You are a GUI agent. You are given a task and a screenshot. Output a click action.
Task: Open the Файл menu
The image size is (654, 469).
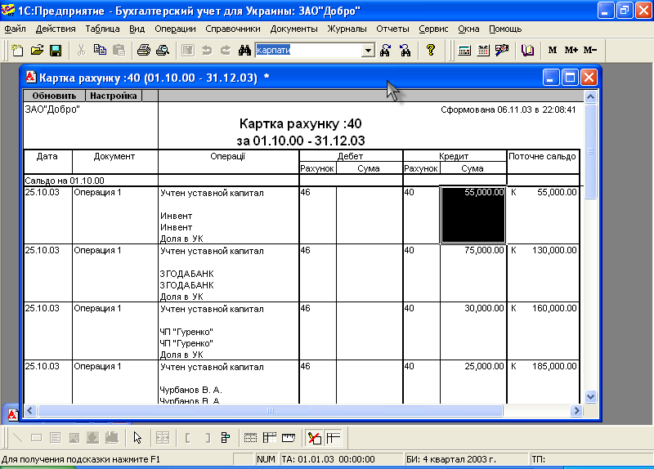(x=15, y=29)
